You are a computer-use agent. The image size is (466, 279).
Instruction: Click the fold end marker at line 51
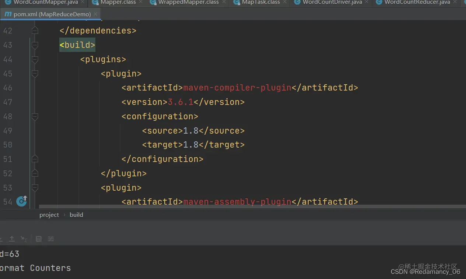pyautogui.click(x=35, y=159)
